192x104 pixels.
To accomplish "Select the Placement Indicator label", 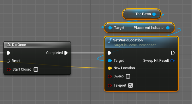I will (149, 28).
